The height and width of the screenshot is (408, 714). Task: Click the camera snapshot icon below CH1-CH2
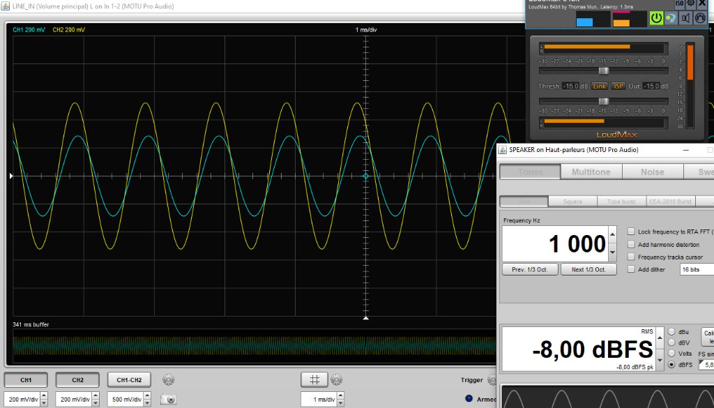pos(168,399)
